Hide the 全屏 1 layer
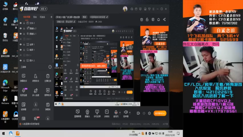The image size is (243, 137). (21, 44)
